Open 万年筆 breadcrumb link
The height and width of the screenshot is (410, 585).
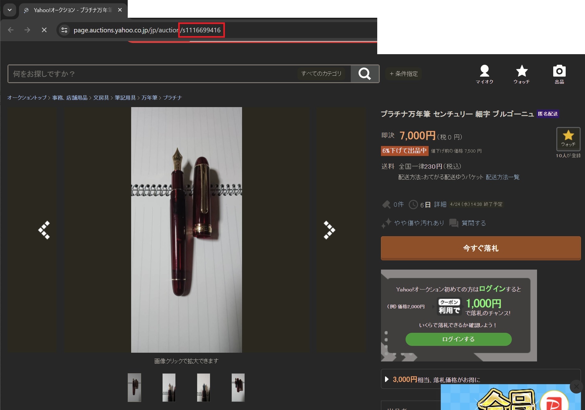pyautogui.click(x=150, y=98)
